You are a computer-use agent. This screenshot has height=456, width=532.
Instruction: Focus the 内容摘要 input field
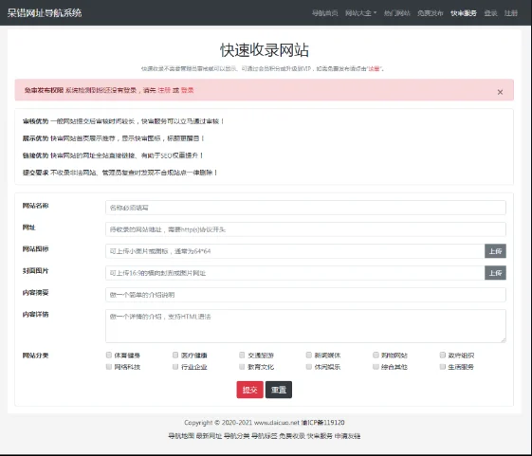coord(305,295)
